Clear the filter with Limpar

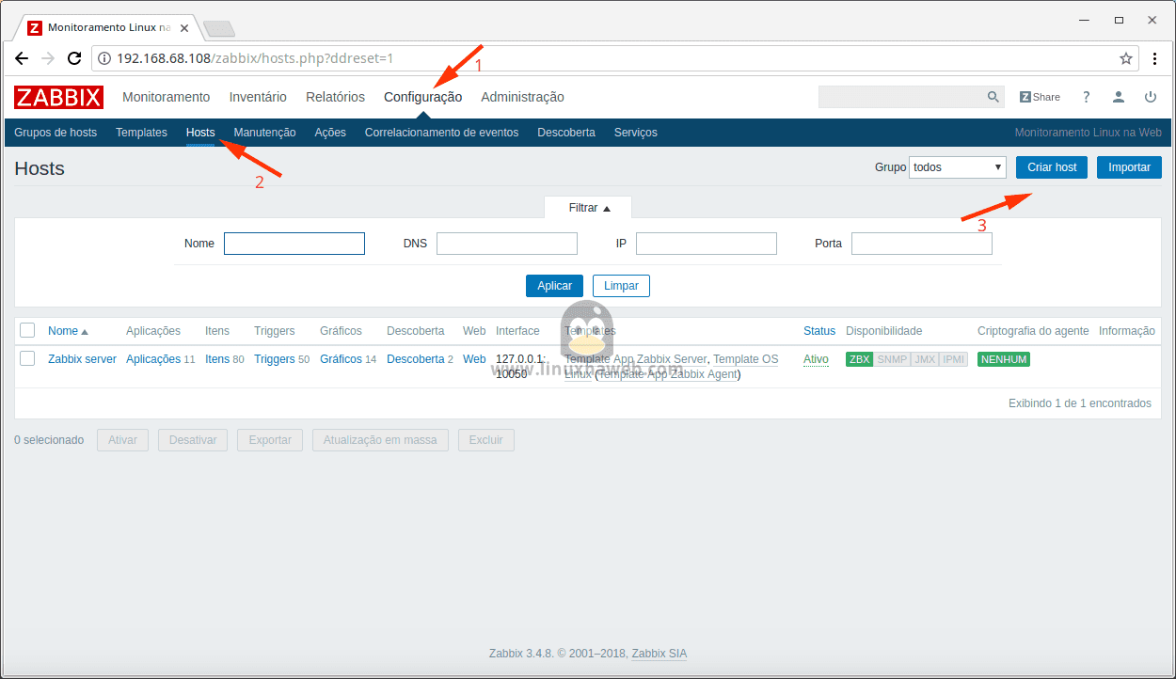(x=621, y=285)
